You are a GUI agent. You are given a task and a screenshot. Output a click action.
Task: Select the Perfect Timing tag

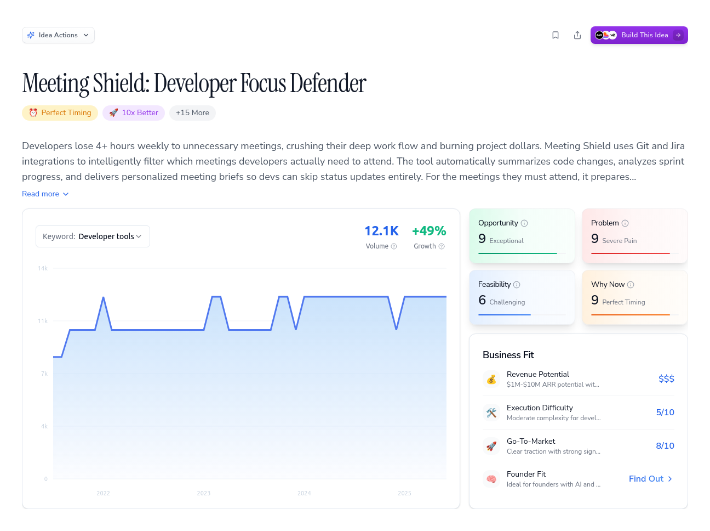point(60,113)
